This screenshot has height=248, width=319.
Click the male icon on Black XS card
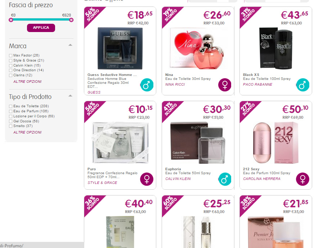click(x=302, y=85)
